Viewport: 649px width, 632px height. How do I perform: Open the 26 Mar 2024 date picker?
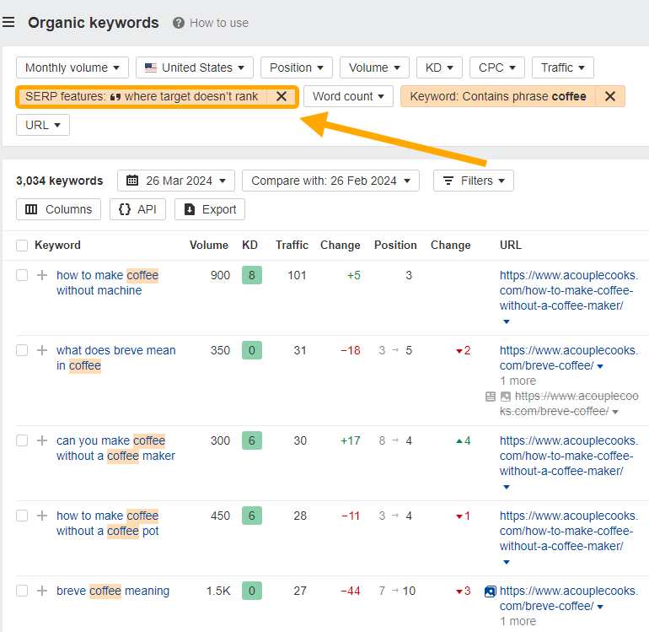(176, 181)
